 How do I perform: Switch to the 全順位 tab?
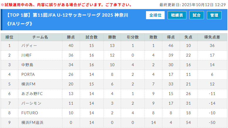(x=155, y=15)
